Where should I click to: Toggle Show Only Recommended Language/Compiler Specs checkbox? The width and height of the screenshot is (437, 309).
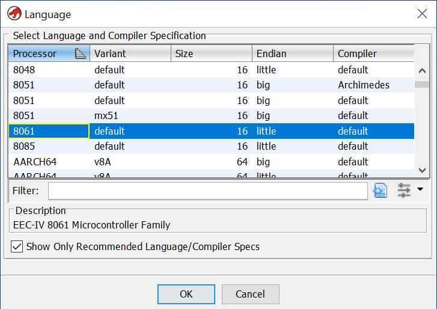pyautogui.click(x=17, y=246)
